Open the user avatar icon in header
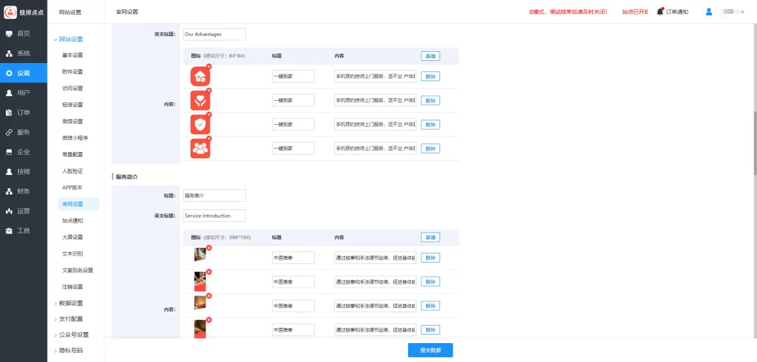Screen dimensions: 757x362 pyautogui.click(x=709, y=11)
